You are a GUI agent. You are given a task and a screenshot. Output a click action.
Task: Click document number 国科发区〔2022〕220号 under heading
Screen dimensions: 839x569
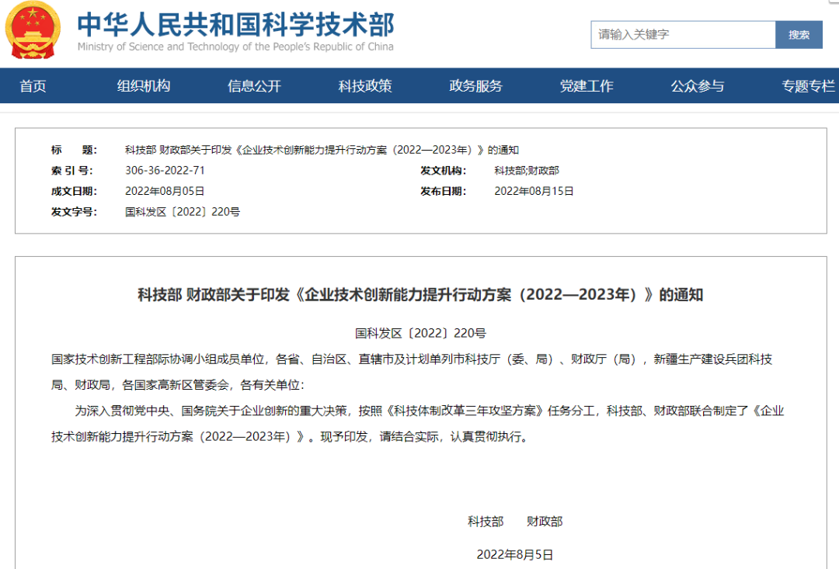point(420,333)
